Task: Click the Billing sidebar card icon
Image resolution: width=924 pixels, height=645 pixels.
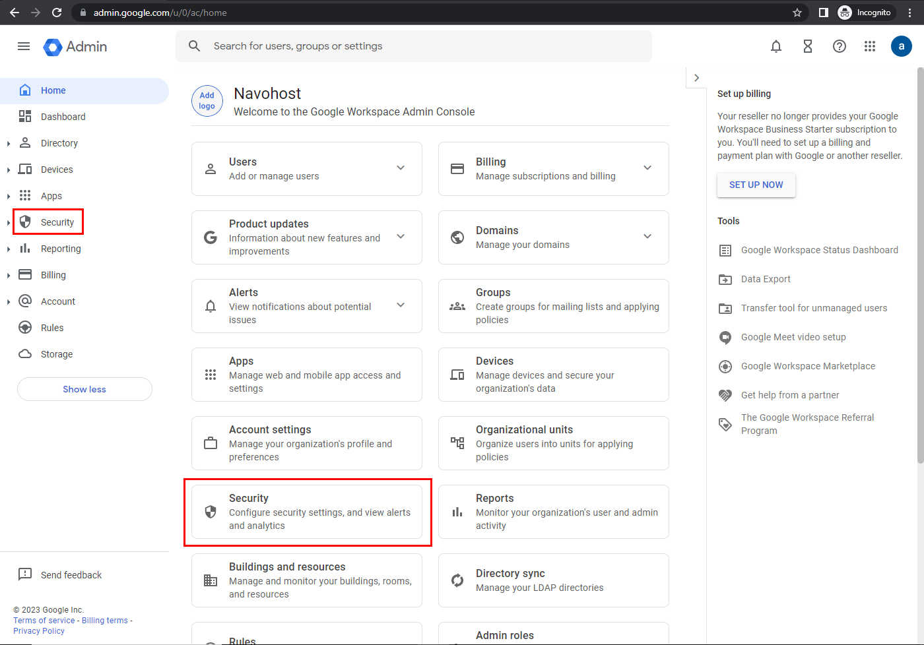Action: point(25,274)
